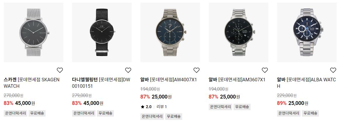
Task: Click 온앤더럭셔리 tag under AM3607X1 watch
Action: pyautogui.click(x=220, y=107)
